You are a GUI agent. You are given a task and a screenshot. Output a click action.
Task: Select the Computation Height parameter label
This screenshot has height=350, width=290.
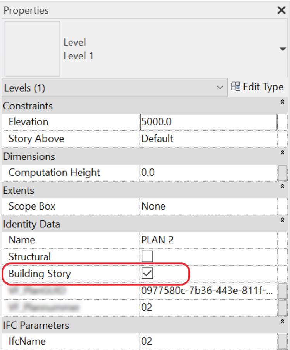pyautogui.click(x=54, y=173)
